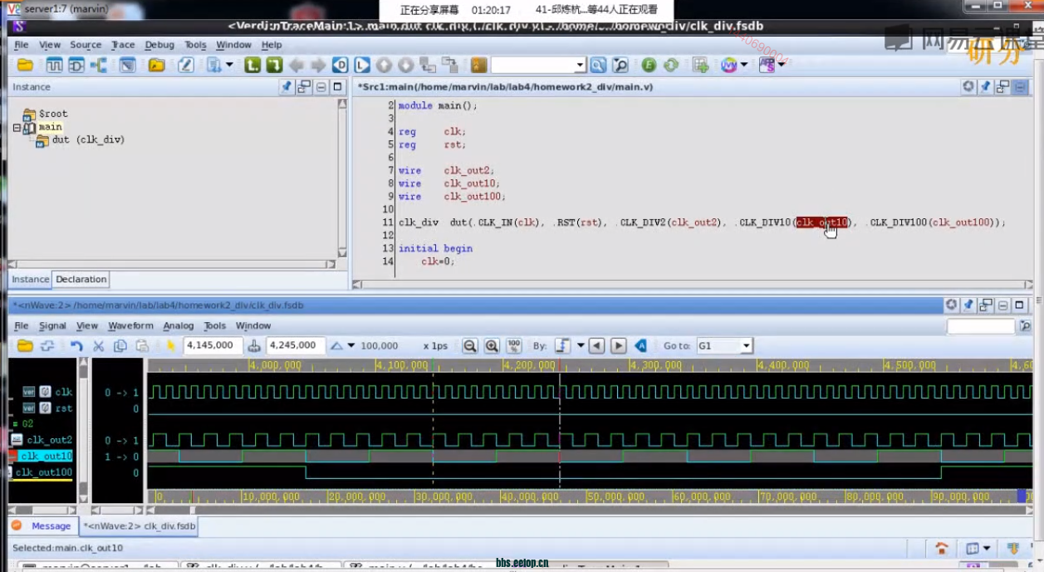Pin the Src1 source panel with pushpin icon

pos(986,86)
